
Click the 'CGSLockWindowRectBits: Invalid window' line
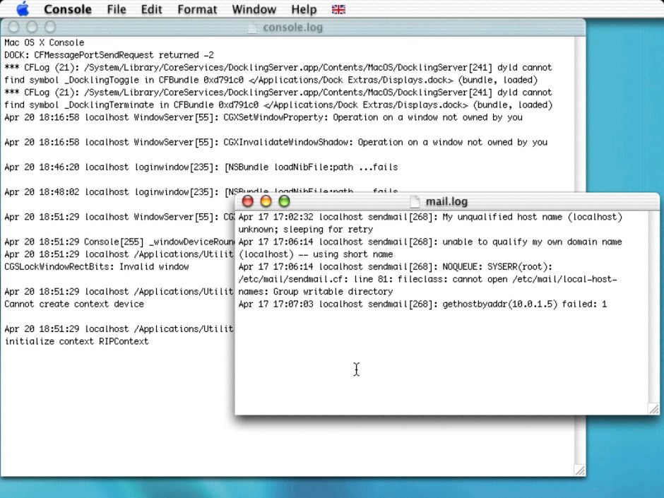coord(97,267)
